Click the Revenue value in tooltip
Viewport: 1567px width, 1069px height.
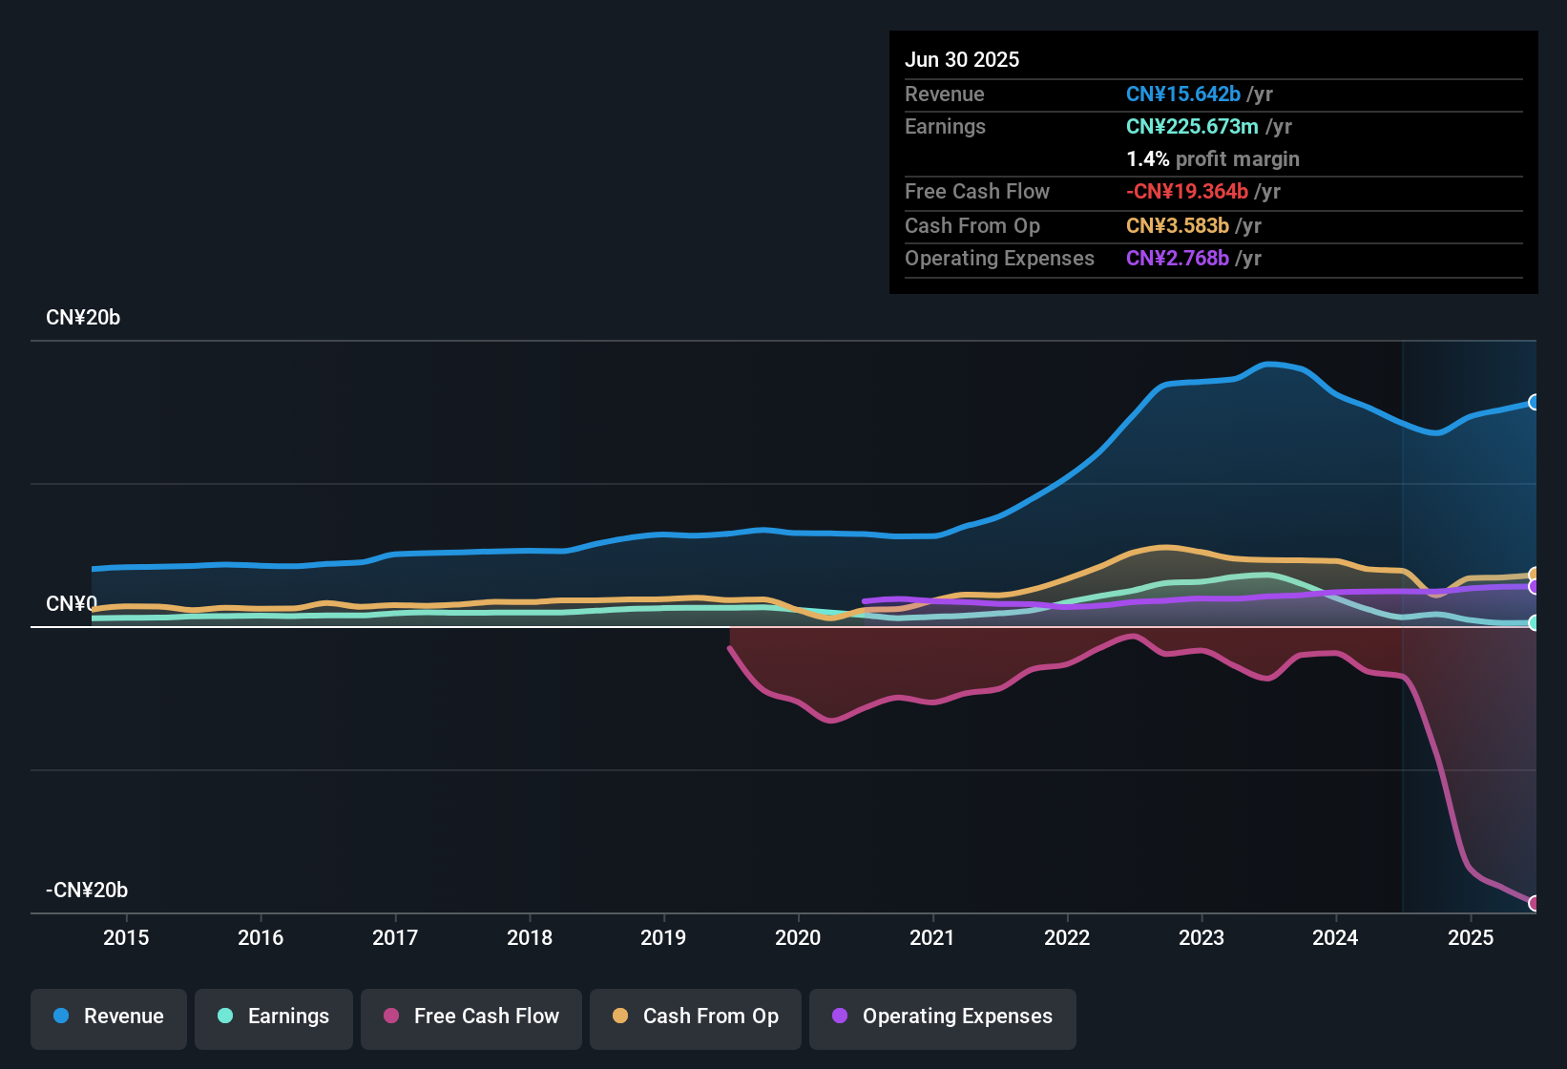(x=1183, y=94)
